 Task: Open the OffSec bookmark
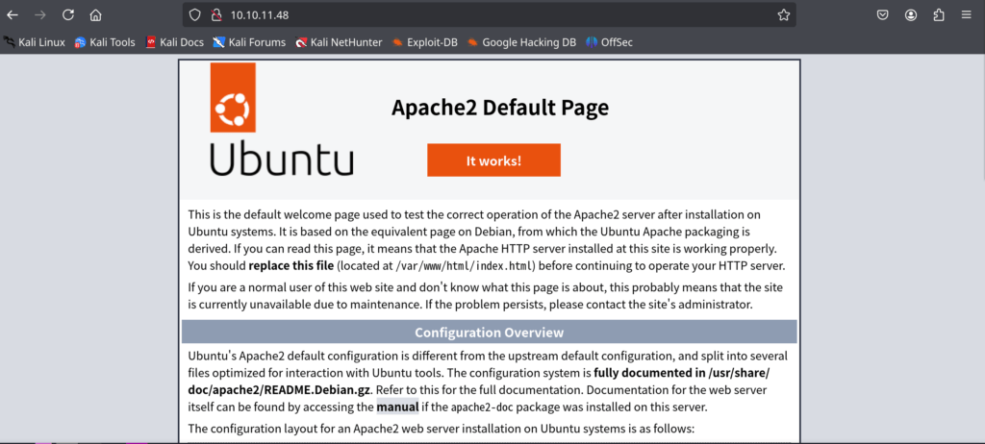[609, 42]
